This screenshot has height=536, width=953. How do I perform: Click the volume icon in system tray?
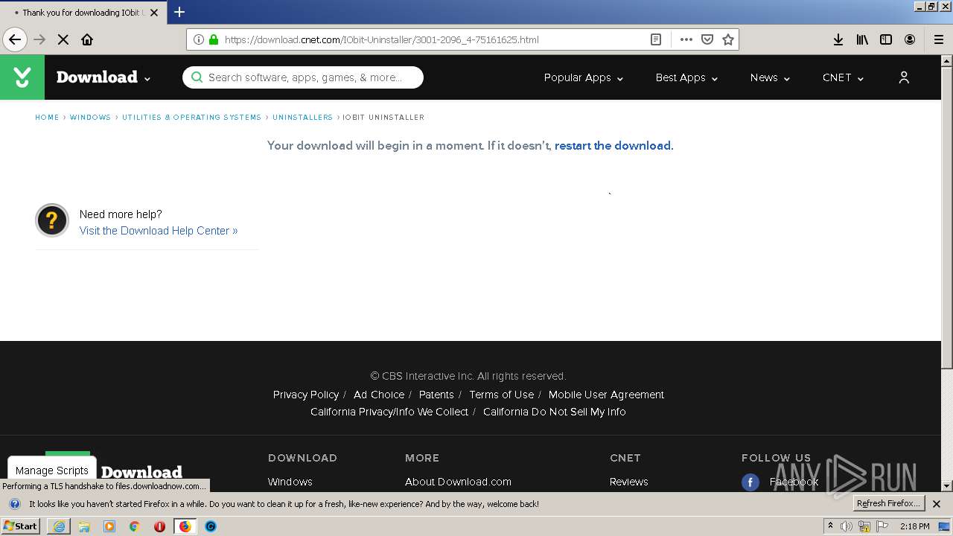pyautogui.click(x=847, y=526)
